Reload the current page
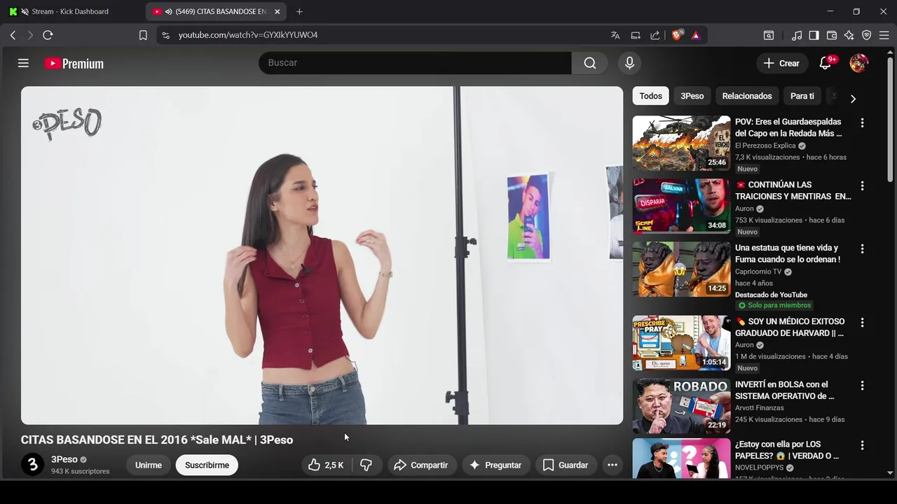The image size is (897, 504). coord(48,35)
